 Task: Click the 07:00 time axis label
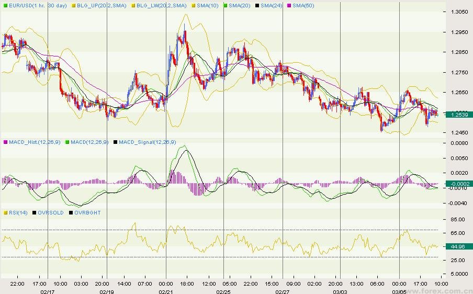pyautogui.click(x=145, y=284)
